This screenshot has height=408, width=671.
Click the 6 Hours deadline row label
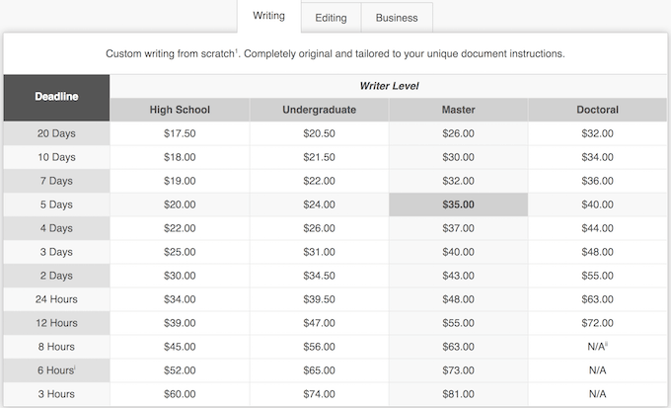(56, 370)
